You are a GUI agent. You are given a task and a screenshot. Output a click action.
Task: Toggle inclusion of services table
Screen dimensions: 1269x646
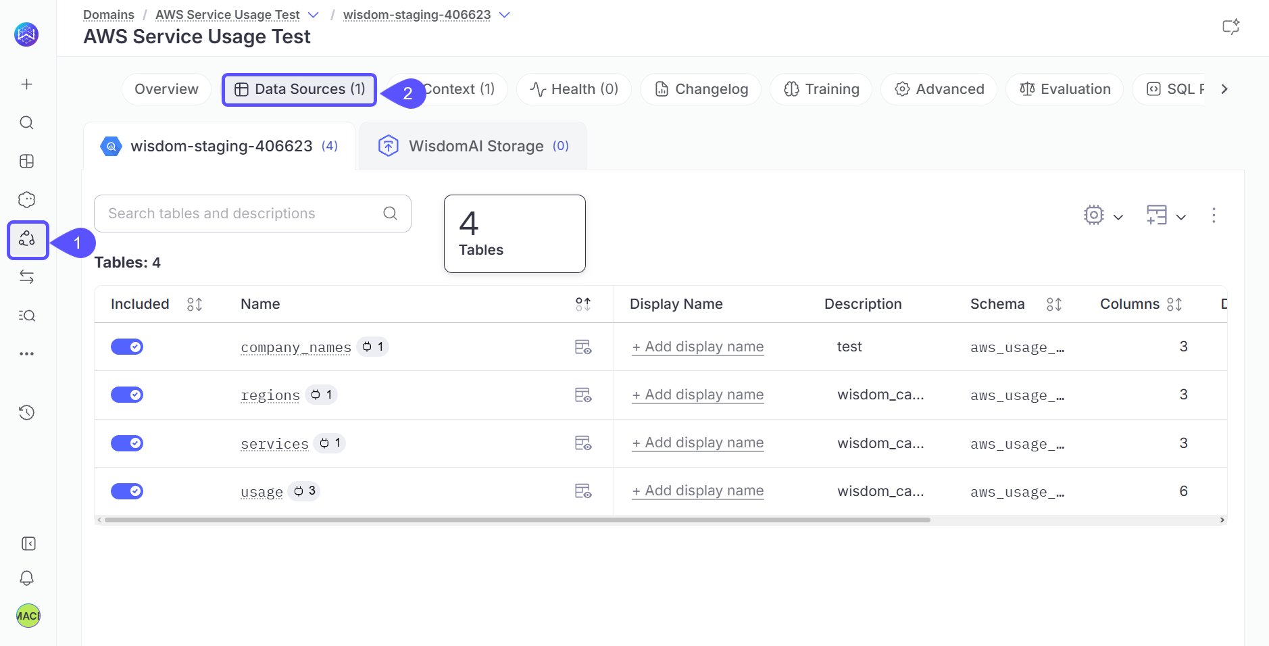[x=127, y=443]
